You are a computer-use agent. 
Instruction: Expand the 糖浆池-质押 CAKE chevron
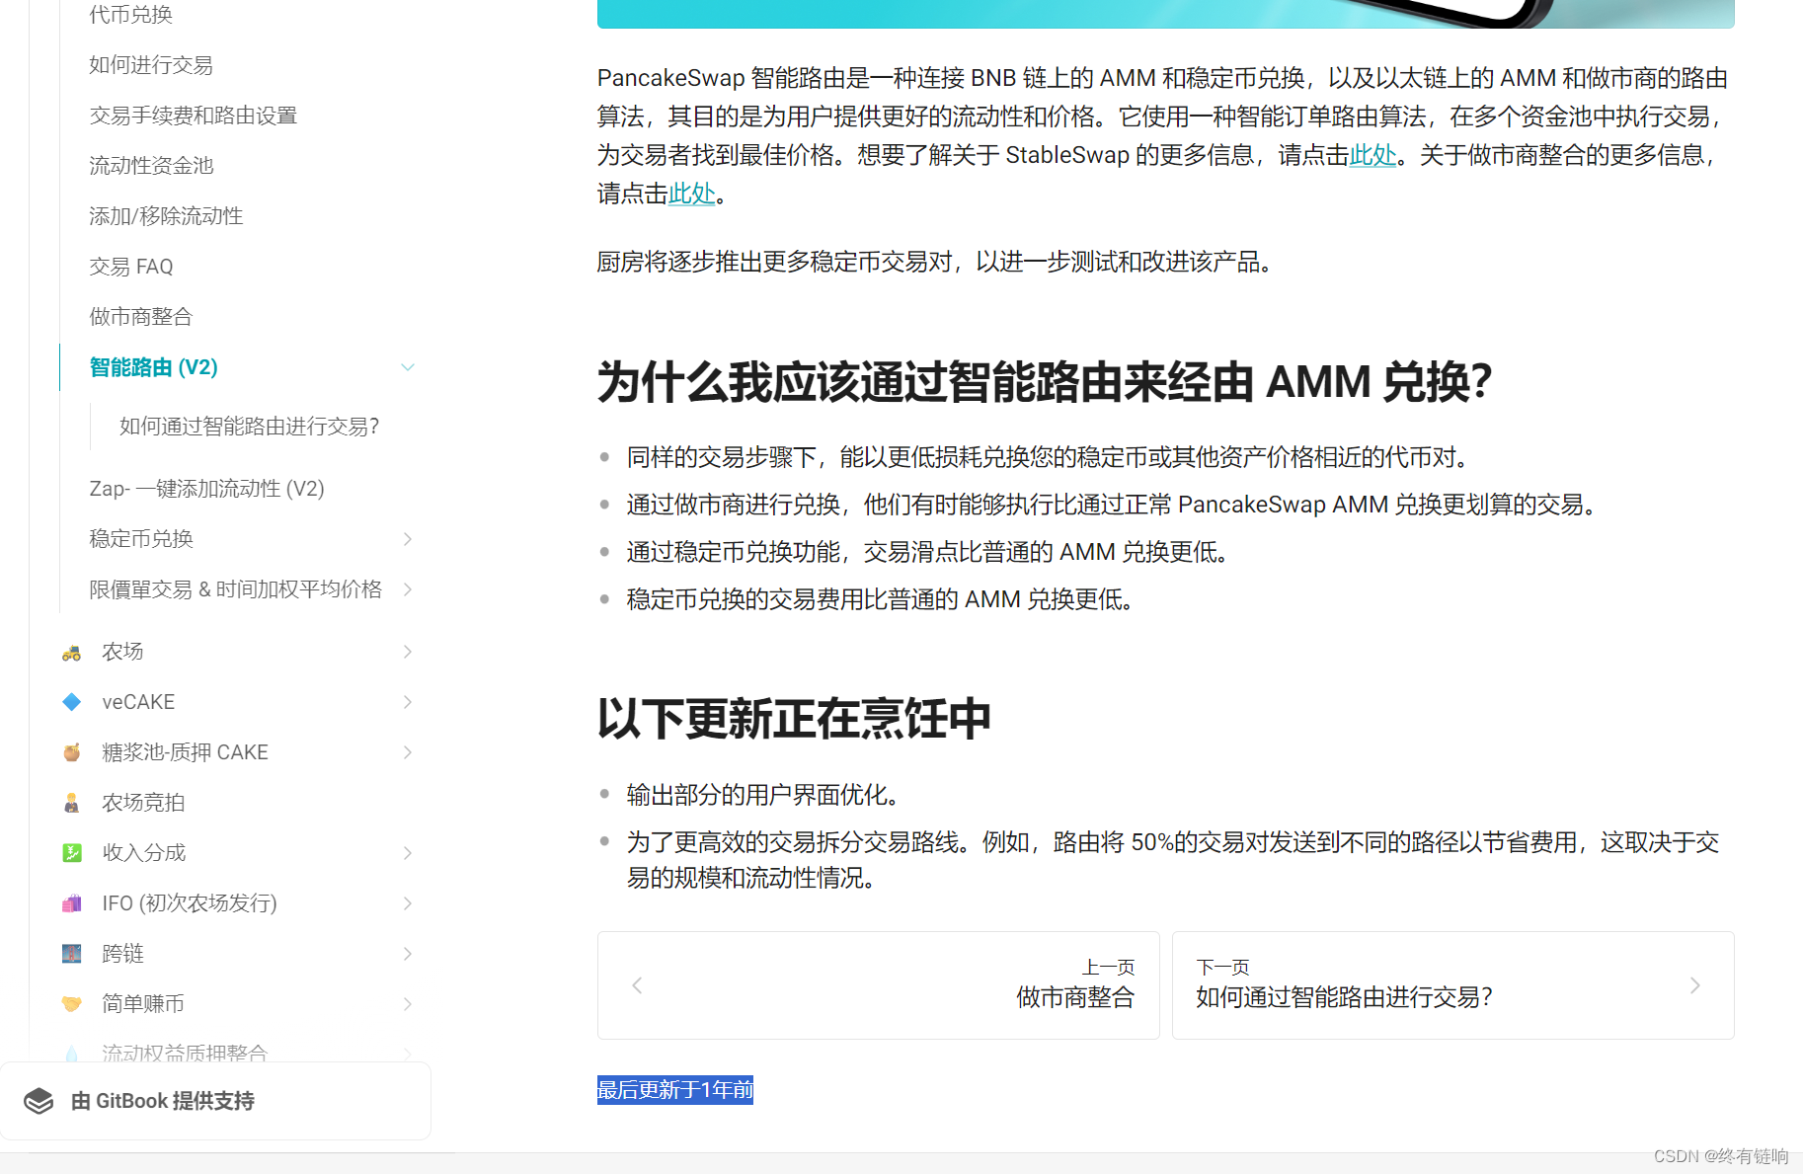pyautogui.click(x=408, y=752)
